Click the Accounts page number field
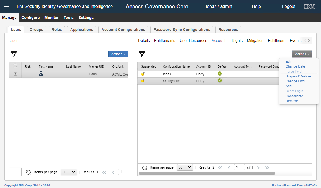 [x=240, y=167]
